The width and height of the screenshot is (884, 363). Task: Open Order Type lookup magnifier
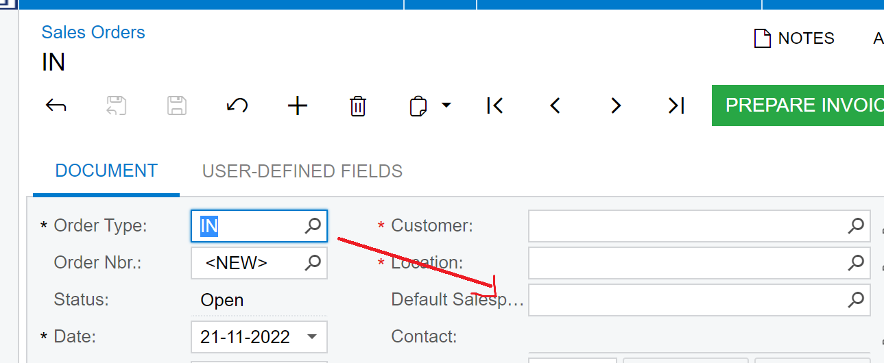(x=313, y=226)
